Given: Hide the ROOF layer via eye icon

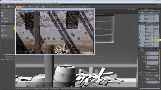Looking at the screenshot, I should click(x=139, y=20).
